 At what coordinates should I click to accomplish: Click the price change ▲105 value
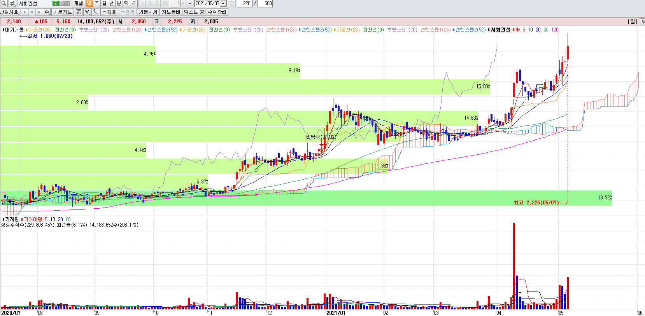(x=41, y=22)
